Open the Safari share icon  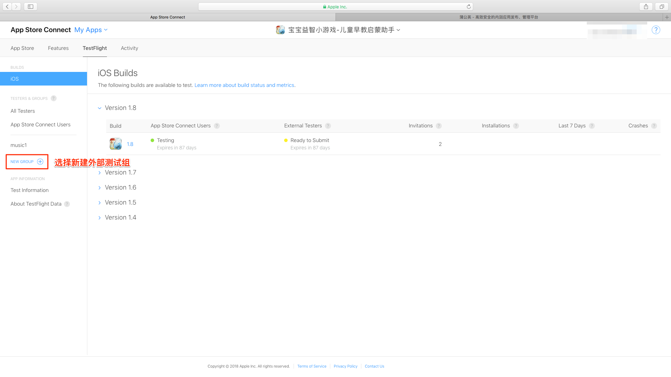(x=646, y=7)
